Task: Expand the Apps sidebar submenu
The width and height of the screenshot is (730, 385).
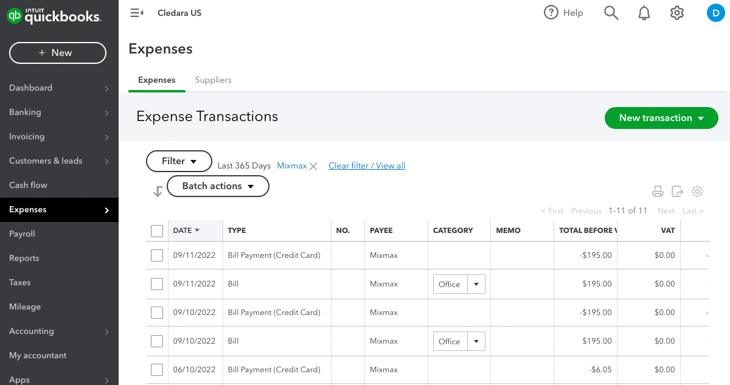Action: (106, 380)
